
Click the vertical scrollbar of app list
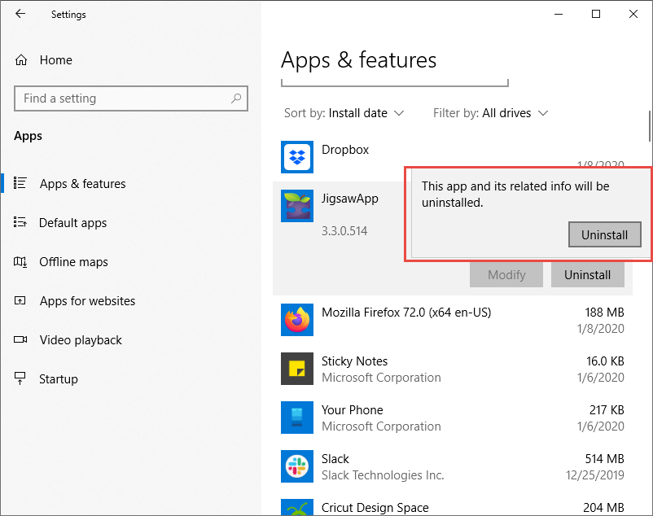(649, 126)
